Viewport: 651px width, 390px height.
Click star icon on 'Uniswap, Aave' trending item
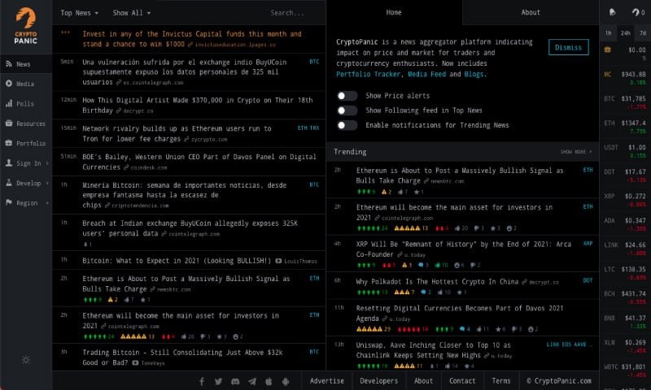(x=470, y=366)
